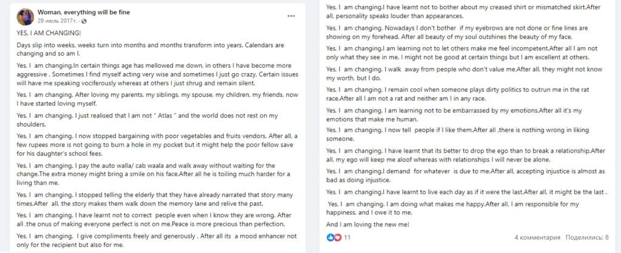
Task: Open the 'Woman, everything will be fine' page
Action: 84,13
